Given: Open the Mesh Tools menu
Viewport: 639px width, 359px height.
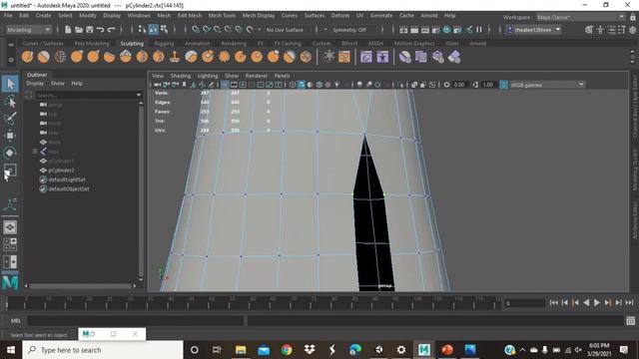Looking at the screenshot, I should (222, 16).
